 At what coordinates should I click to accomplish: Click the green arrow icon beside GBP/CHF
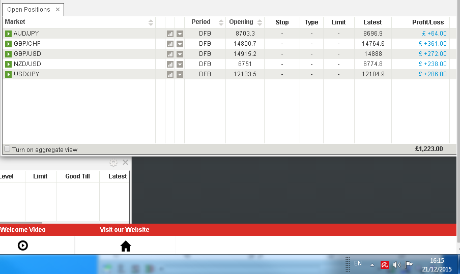pos(8,44)
